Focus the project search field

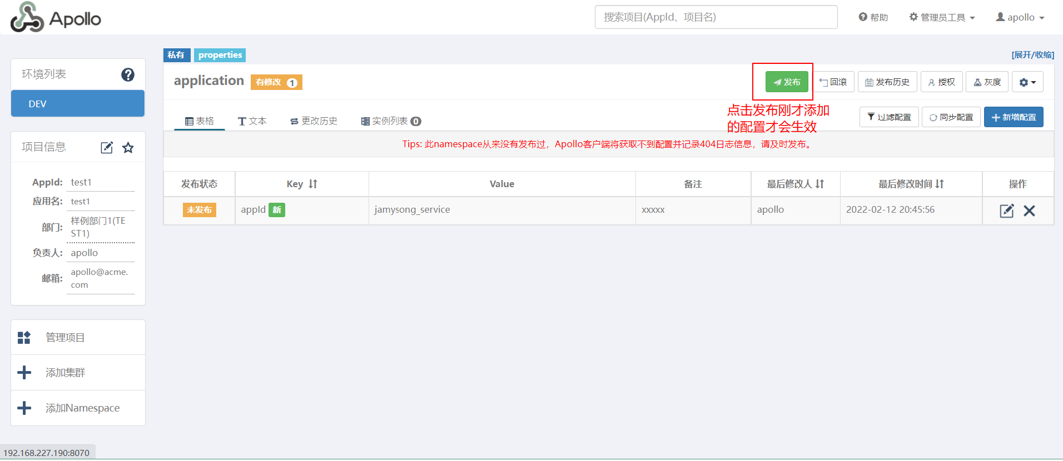tap(716, 17)
